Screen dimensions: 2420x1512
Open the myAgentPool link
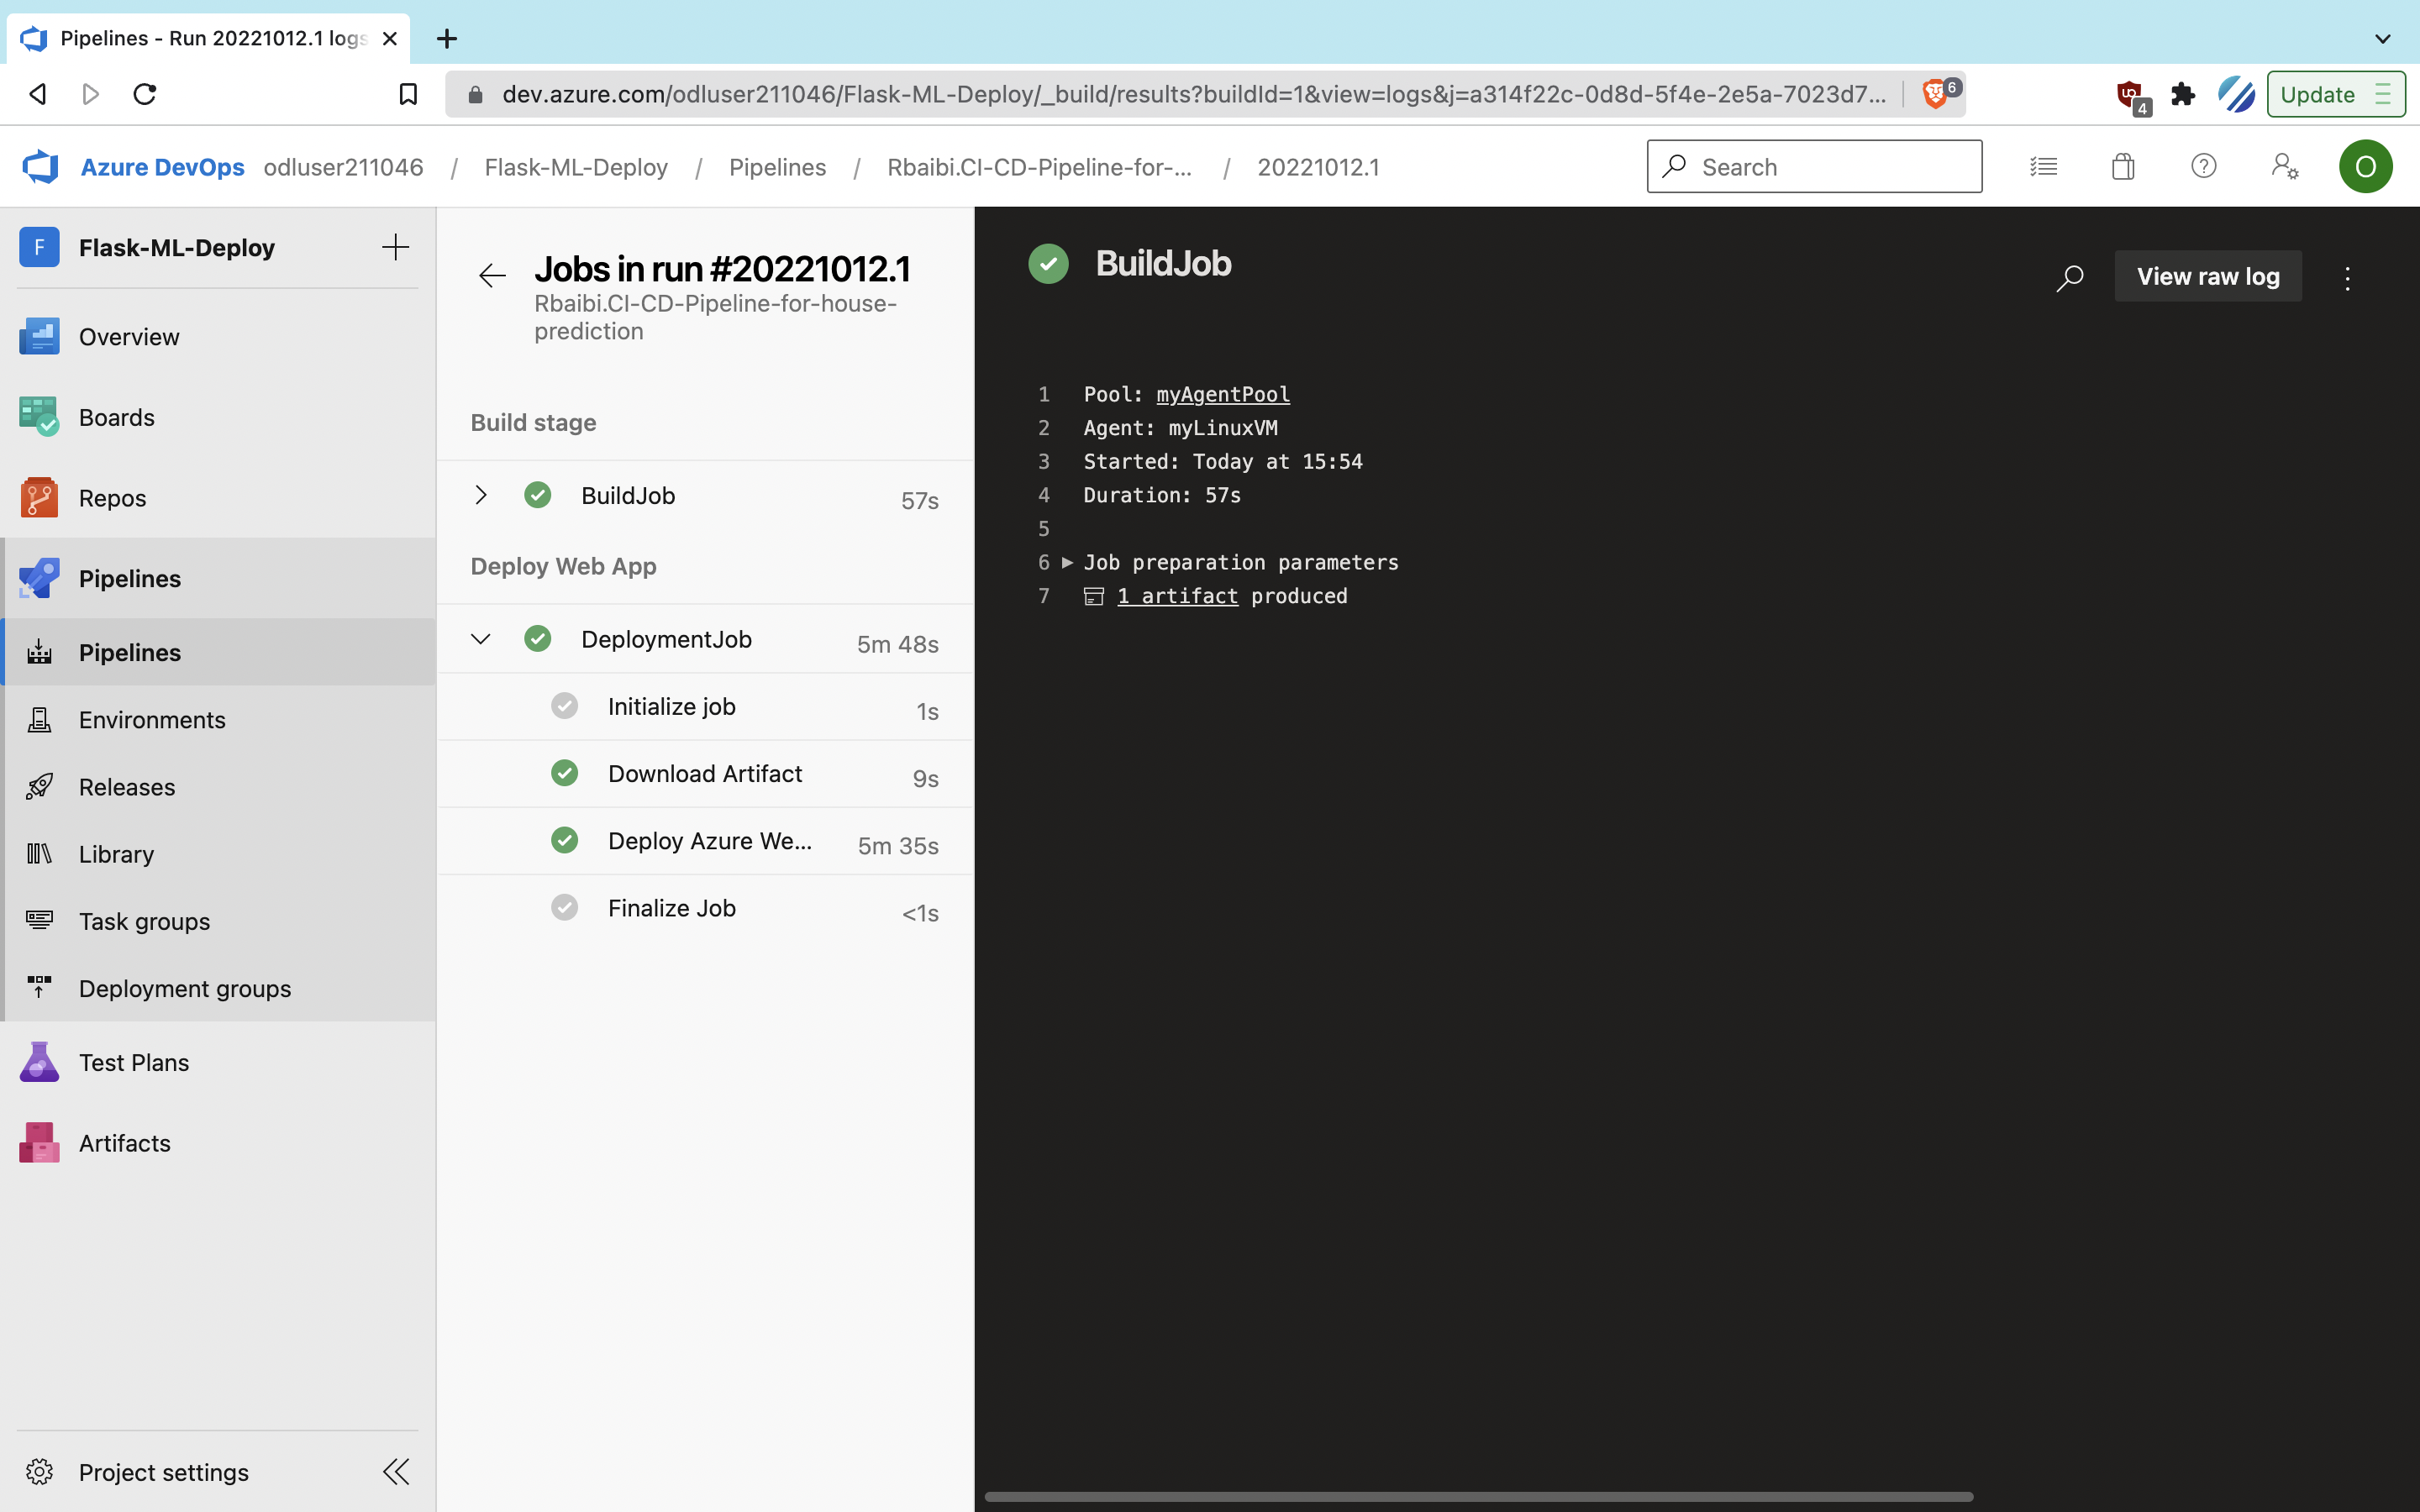[x=1222, y=394]
